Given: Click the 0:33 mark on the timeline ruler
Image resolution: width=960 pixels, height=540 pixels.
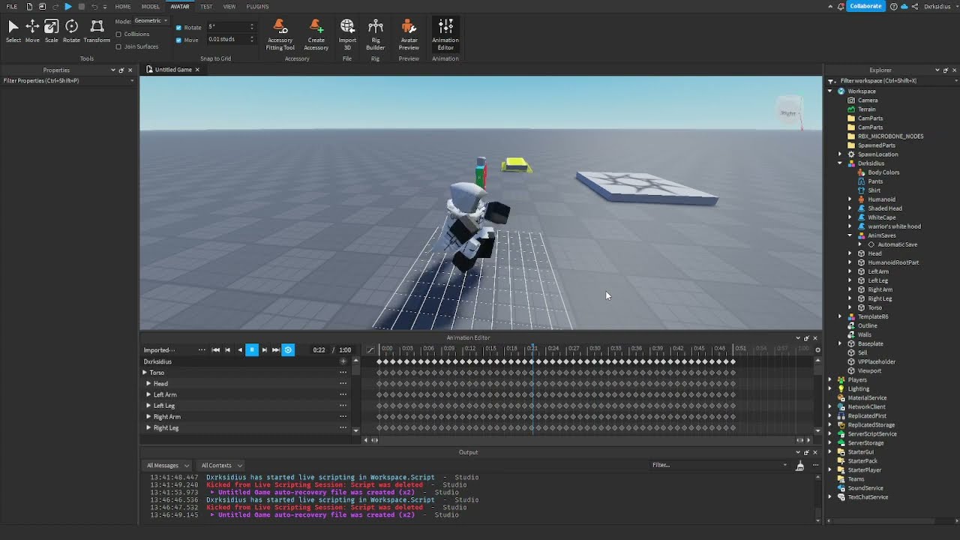Looking at the screenshot, I should coord(616,349).
